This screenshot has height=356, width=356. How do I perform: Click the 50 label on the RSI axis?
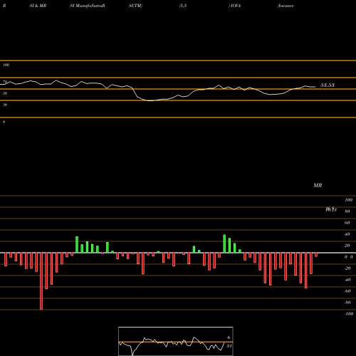(5, 93)
